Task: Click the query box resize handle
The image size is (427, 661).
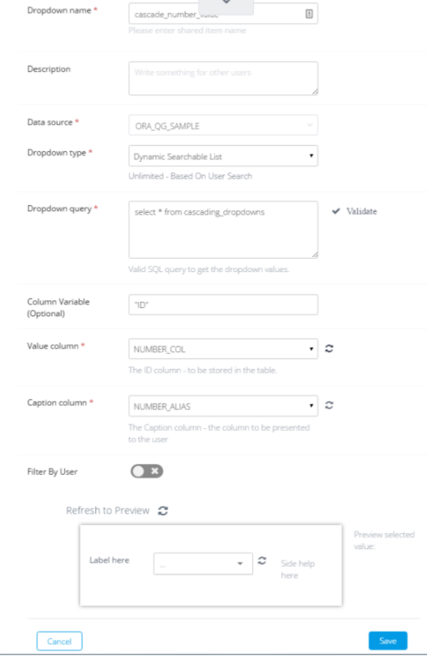Action: click(x=315, y=255)
